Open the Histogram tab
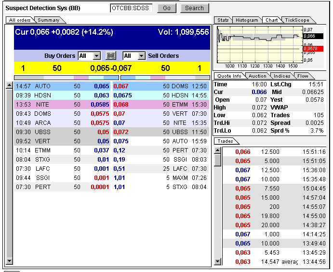The width and height of the screenshot is (333, 272). click(247, 20)
